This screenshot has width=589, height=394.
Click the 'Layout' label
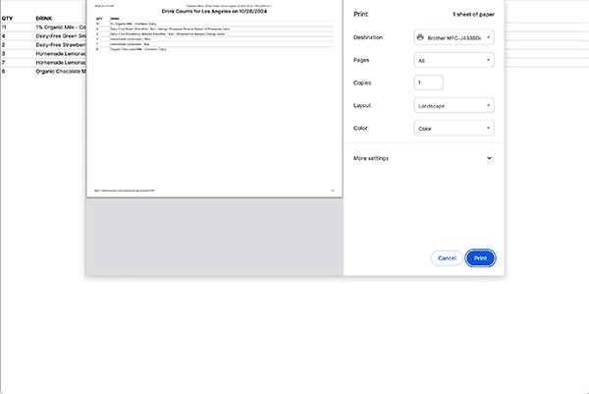(x=362, y=106)
